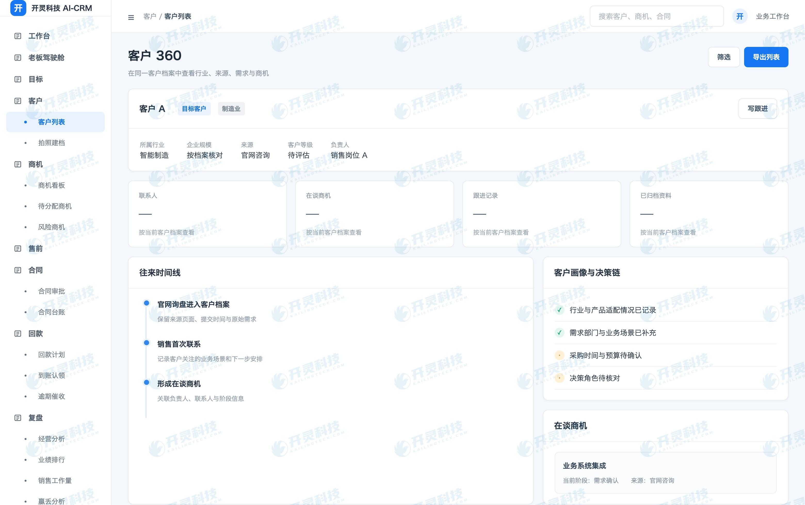Click timeline marker for 销售首次联系
The image size is (805, 505).
click(147, 343)
